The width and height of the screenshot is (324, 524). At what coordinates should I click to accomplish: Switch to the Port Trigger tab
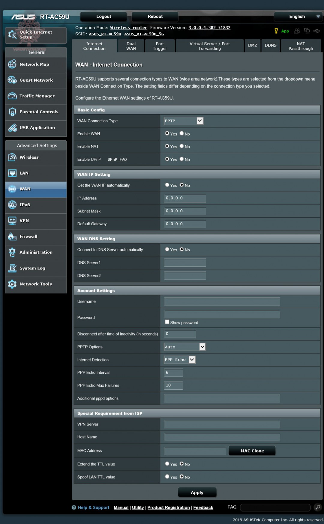(160, 46)
